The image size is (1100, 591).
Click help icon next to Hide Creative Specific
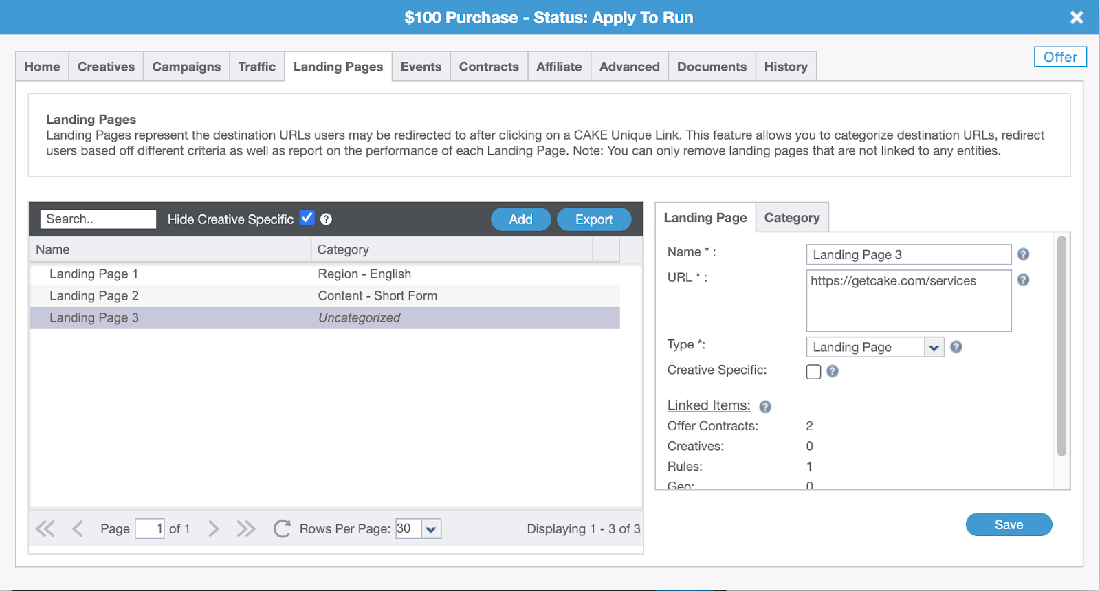[327, 219]
